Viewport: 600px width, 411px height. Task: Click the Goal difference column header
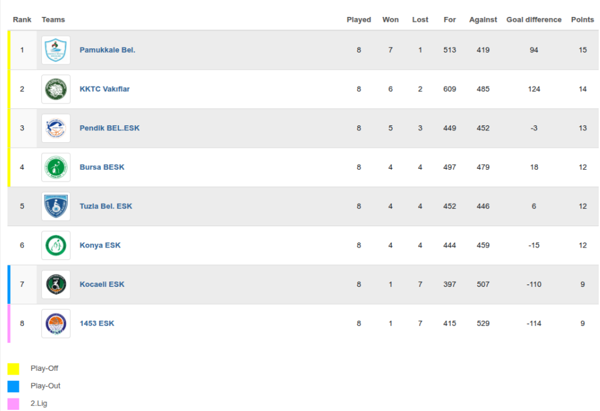[534, 19]
